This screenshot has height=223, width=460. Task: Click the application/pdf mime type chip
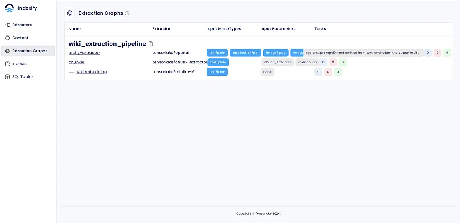tap(245, 53)
